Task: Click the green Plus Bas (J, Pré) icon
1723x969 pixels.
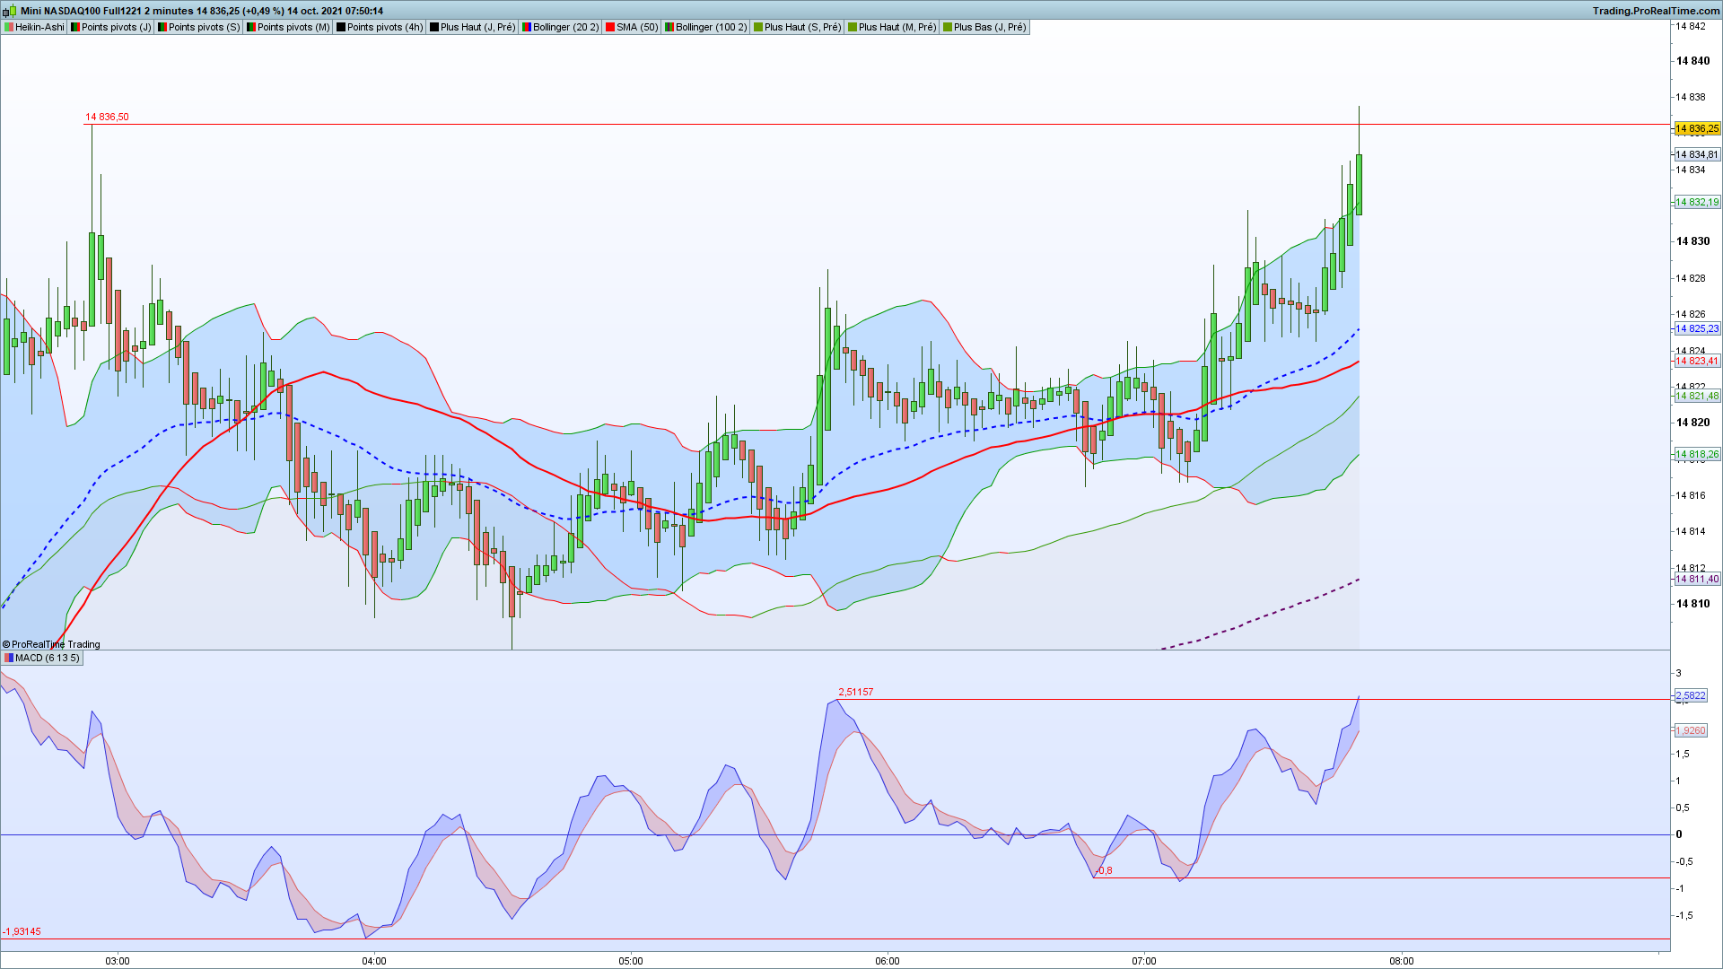Action: [x=948, y=28]
